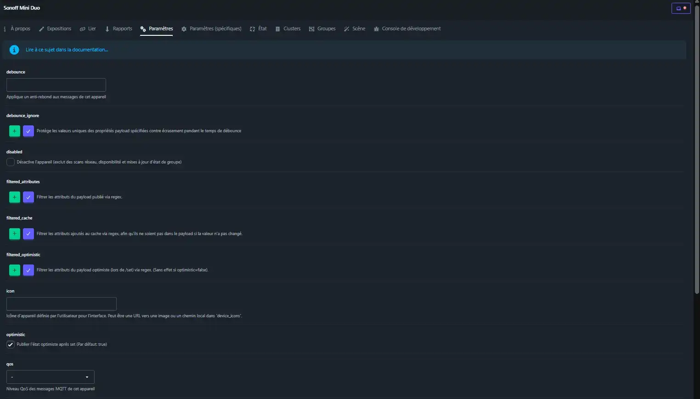Enable the disabled checkbox for this device

click(x=11, y=162)
